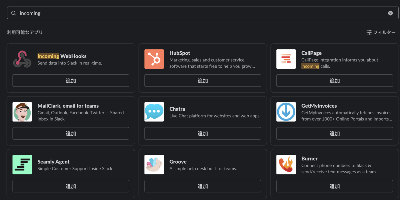Open the Seamly Agent title link
Image resolution: width=400 pixels, height=200 pixels.
pyautogui.click(x=53, y=162)
